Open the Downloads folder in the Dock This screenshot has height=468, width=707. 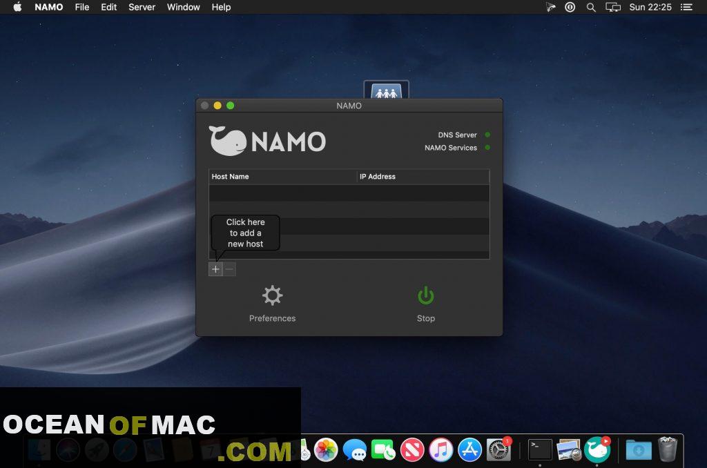point(639,450)
